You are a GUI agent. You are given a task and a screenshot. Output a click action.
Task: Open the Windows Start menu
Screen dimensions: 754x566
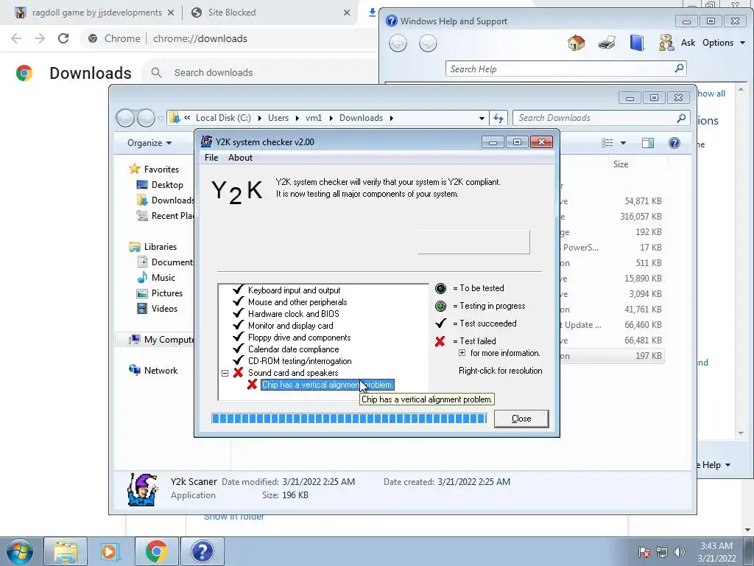(x=19, y=551)
